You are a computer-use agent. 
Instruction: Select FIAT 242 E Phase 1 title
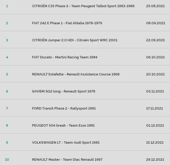pos(67,23)
